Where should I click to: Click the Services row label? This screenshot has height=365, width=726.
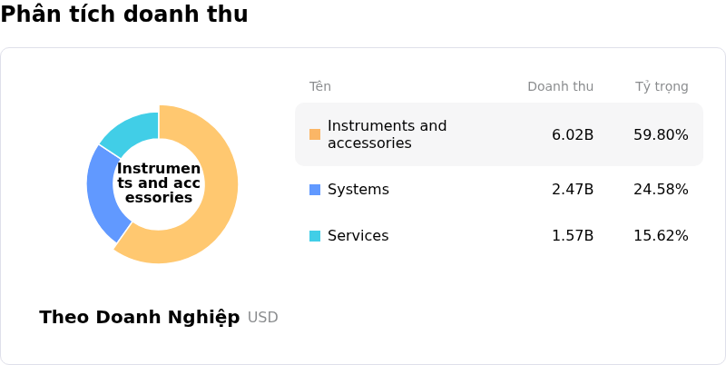pos(358,236)
